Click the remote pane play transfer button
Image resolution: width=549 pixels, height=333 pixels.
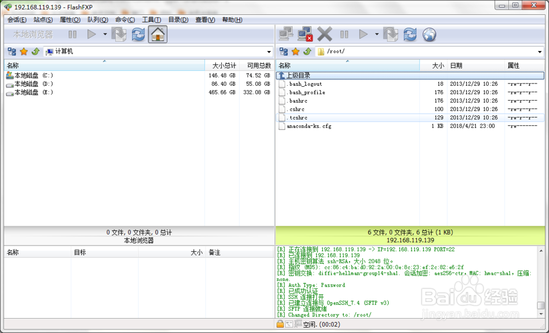(x=363, y=35)
